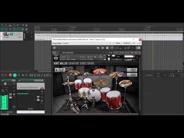Click the Purge menu in the instrument header
This screenshot has height=138, width=184.
pos(101,57)
